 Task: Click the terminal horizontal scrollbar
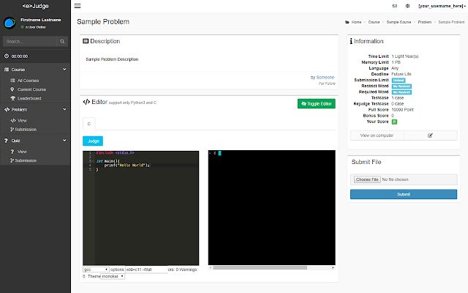coord(260,268)
